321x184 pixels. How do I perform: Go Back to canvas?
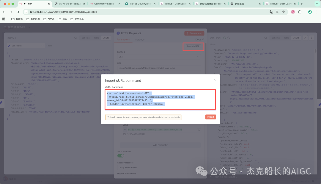point(14,27)
